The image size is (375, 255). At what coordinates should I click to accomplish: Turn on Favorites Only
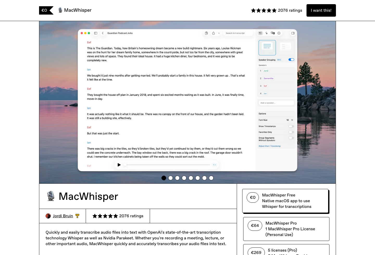tap(291, 132)
